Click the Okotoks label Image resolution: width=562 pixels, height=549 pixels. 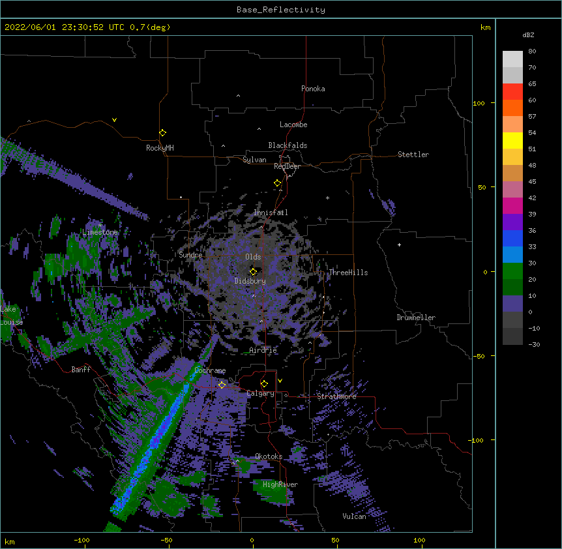pyautogui.click(x=269, y=456)
